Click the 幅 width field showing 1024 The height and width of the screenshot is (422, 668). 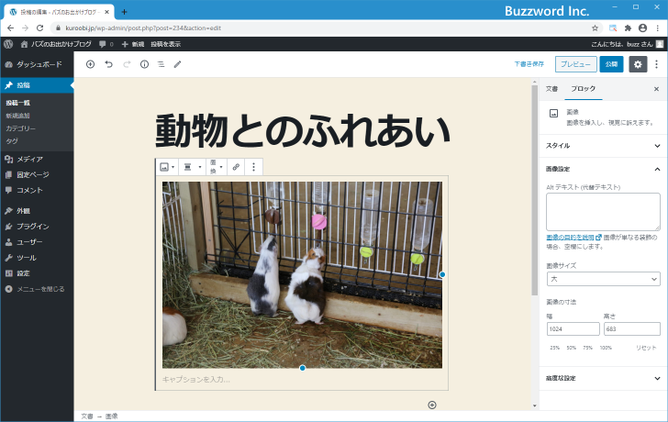pos(573,328)
